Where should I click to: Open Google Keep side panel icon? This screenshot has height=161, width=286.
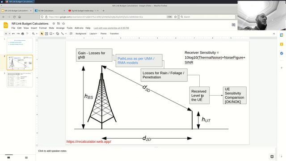point(282,44)
